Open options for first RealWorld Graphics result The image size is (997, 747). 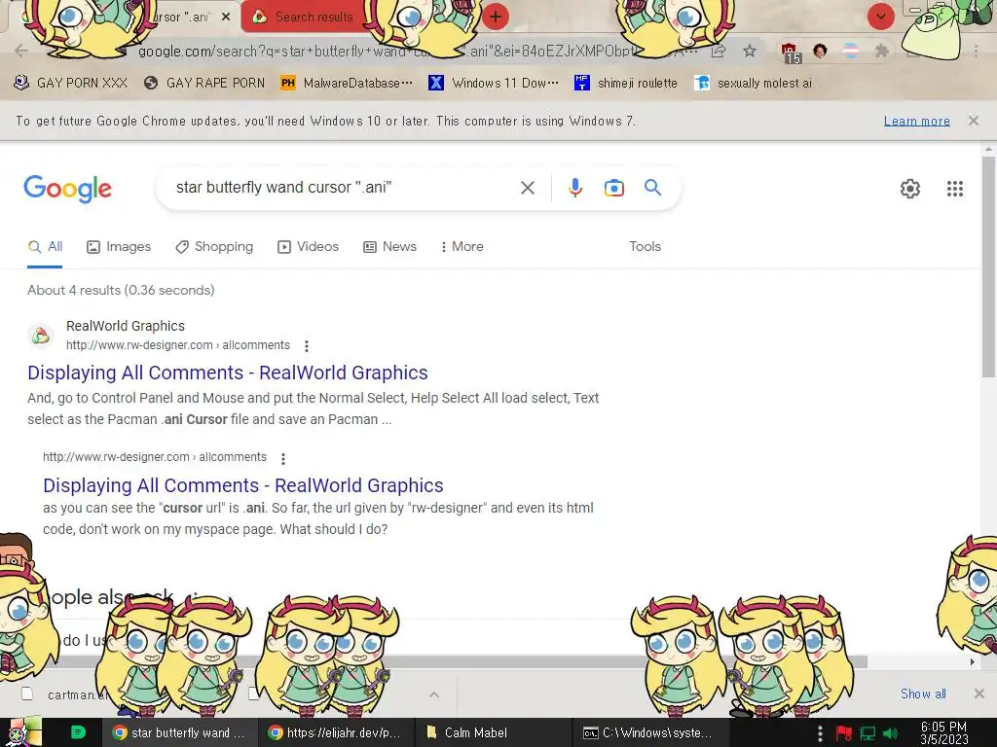[307, 345]
